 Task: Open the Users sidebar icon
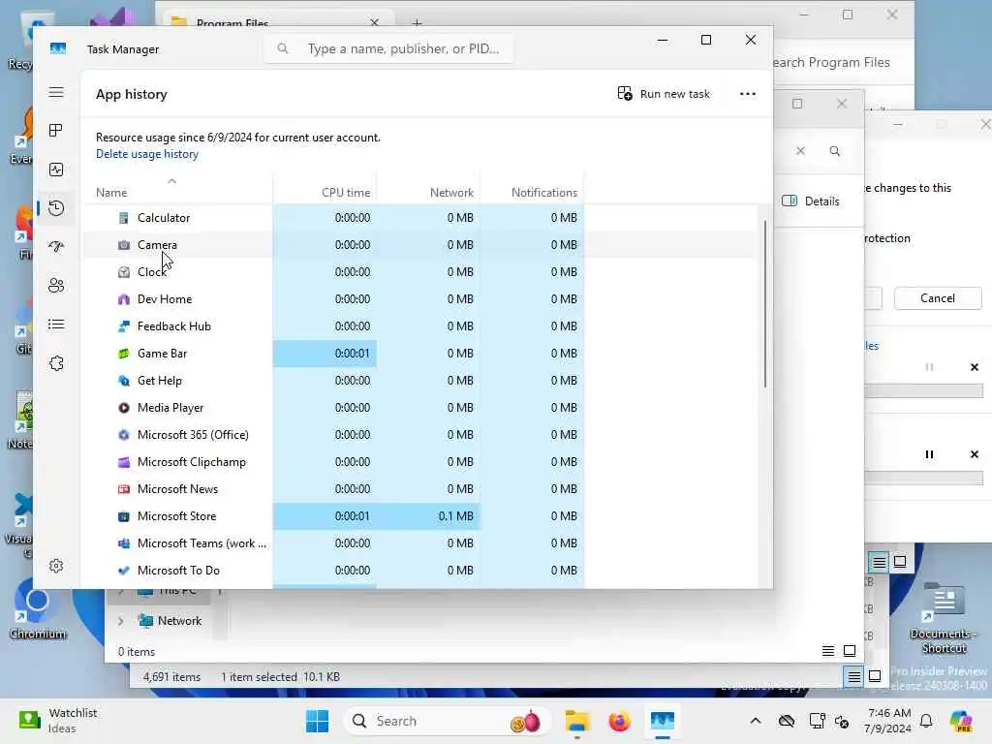click(56, 286)
